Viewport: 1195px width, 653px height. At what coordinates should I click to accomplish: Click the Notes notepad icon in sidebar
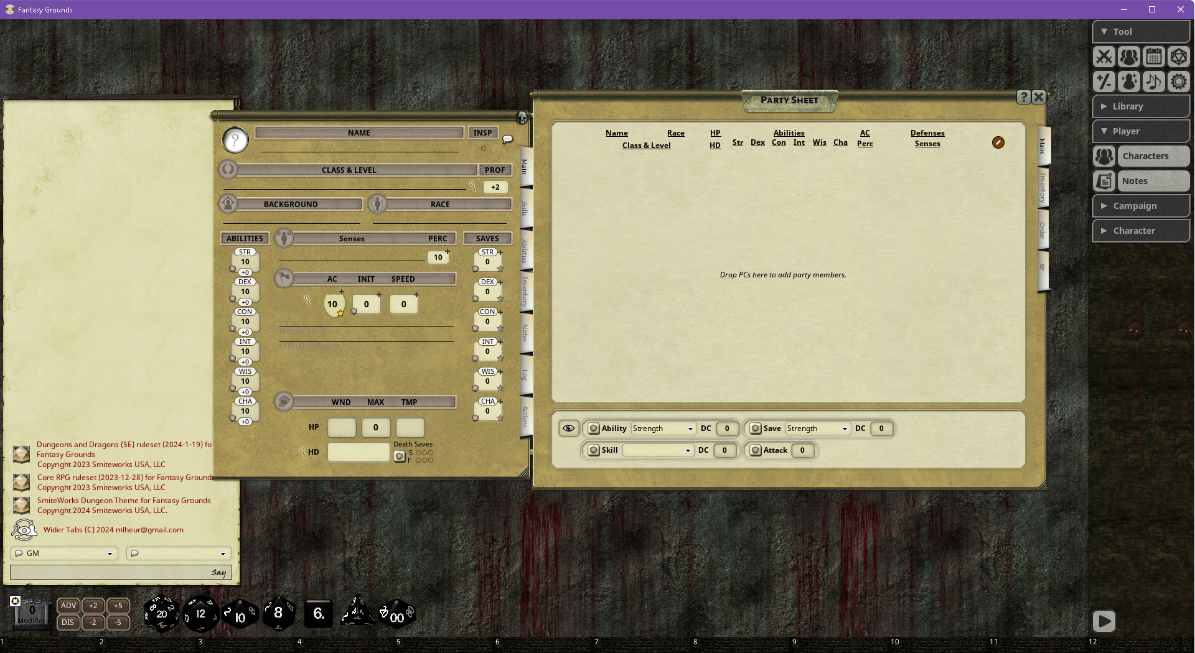1105,181
